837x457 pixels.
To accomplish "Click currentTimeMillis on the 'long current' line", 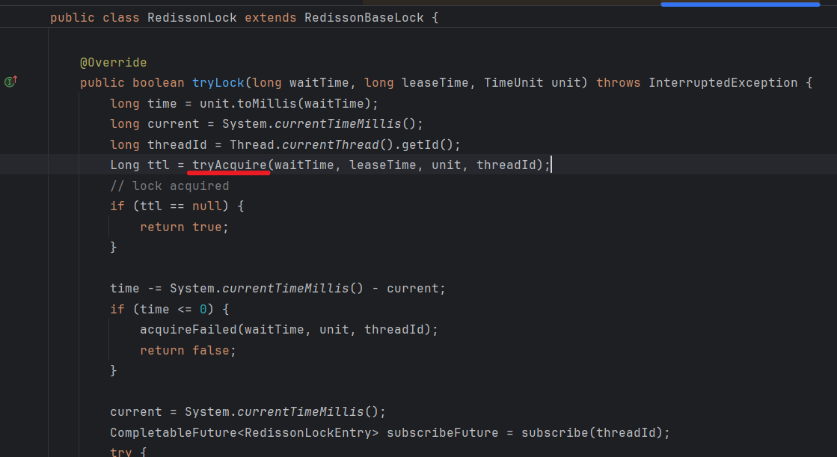I will tap(338, 124).
